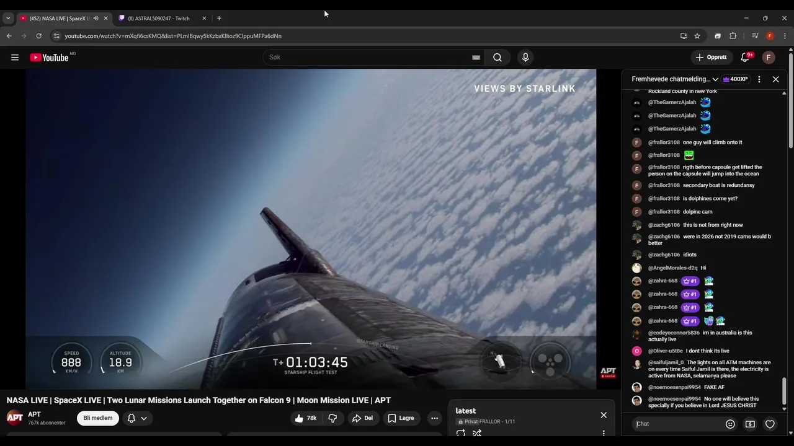Viewport: 794px width, 446px height.
Task: View site information icon in the address bar
Action: [56, 36]
